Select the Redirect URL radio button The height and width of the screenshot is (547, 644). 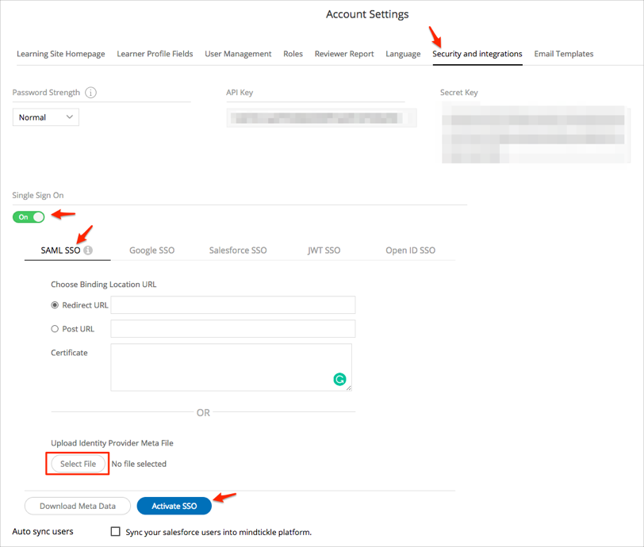click(55, 305)
